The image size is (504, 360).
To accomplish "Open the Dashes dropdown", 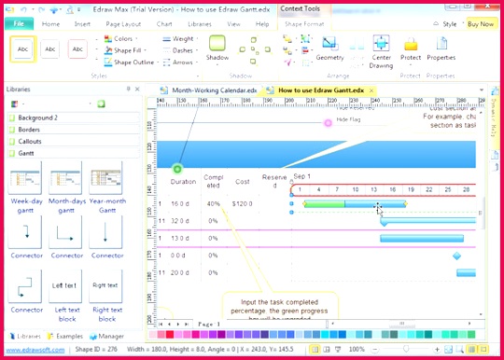I will (180, 50).
